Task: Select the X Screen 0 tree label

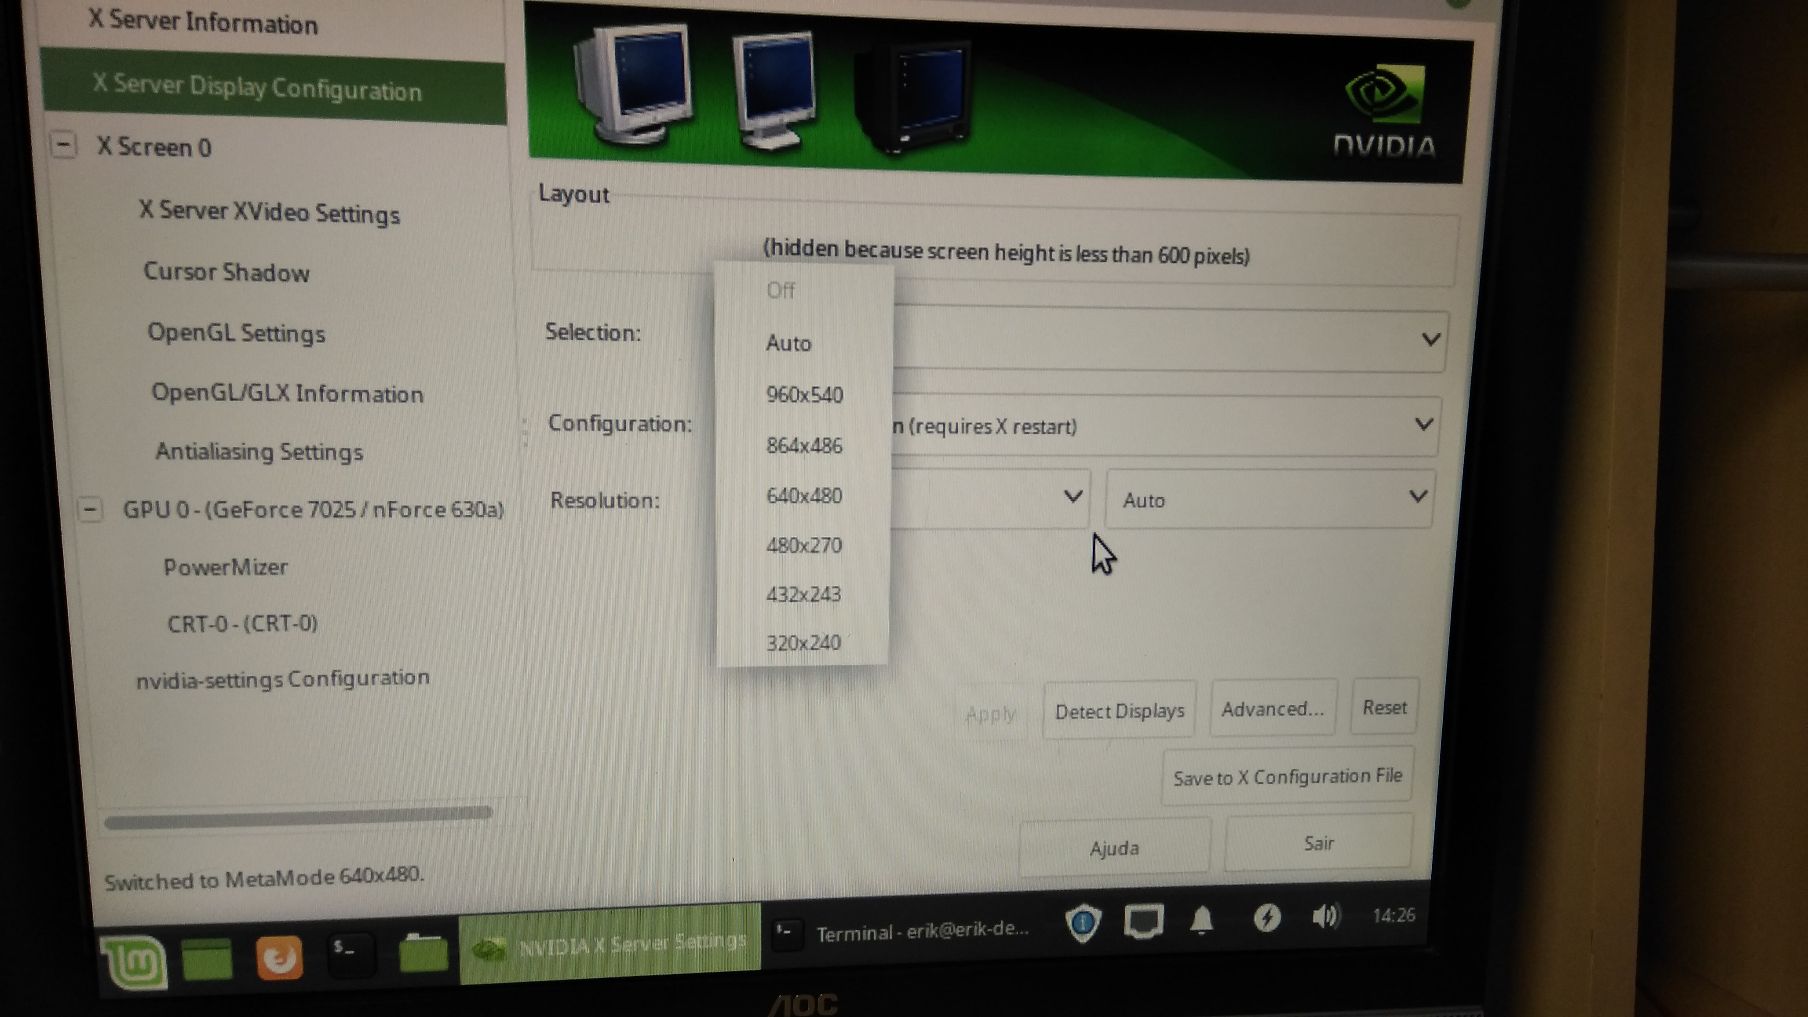Action: point(154,147)
